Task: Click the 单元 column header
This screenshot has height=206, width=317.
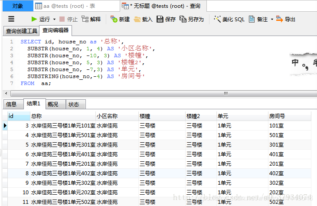Action: tap(242, 116)
